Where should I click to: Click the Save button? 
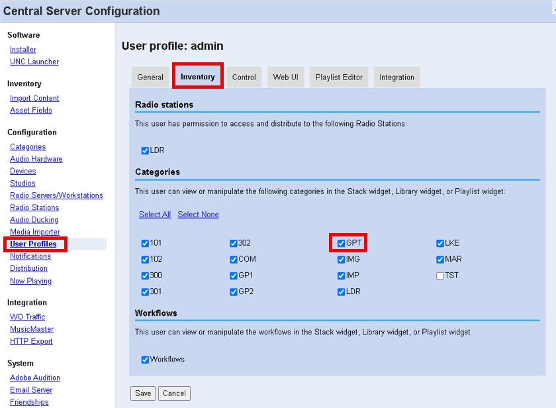[x=143, y=393]
